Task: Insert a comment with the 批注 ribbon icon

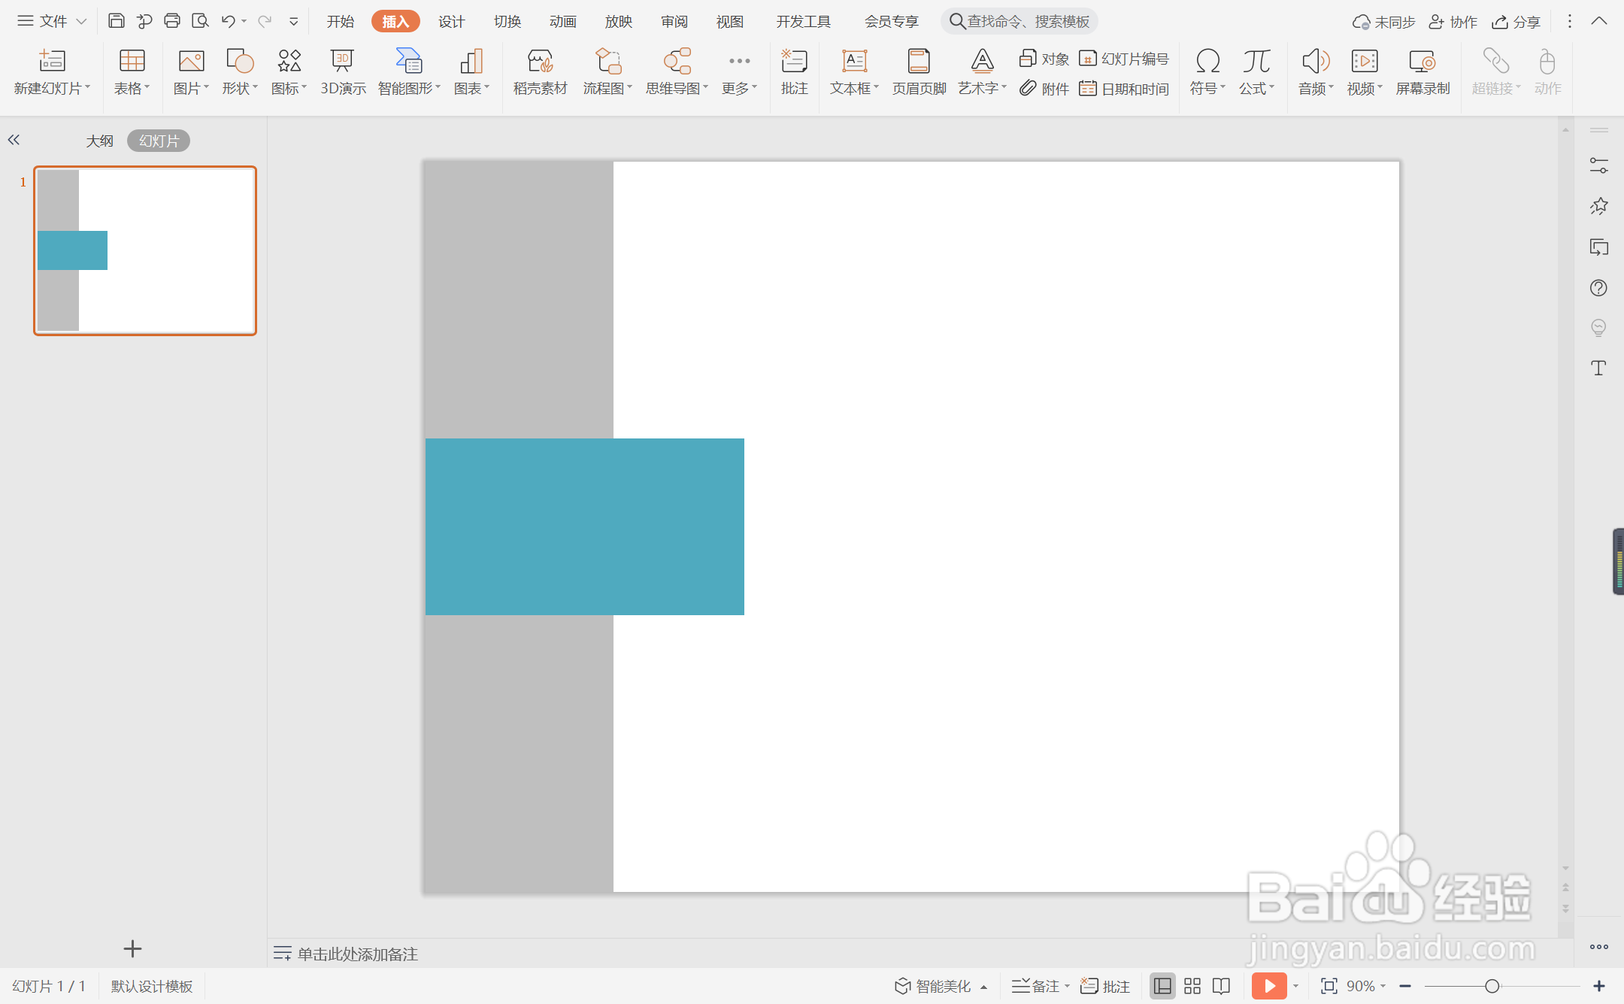Action: (794, 71)
